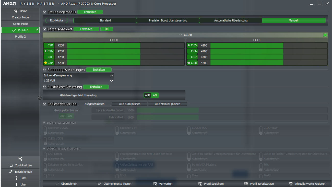The width and height of the screenshot is (332, 187).
Task: Set Gleichzeitiges Multithreading to AUS
Action: (148, 95)
